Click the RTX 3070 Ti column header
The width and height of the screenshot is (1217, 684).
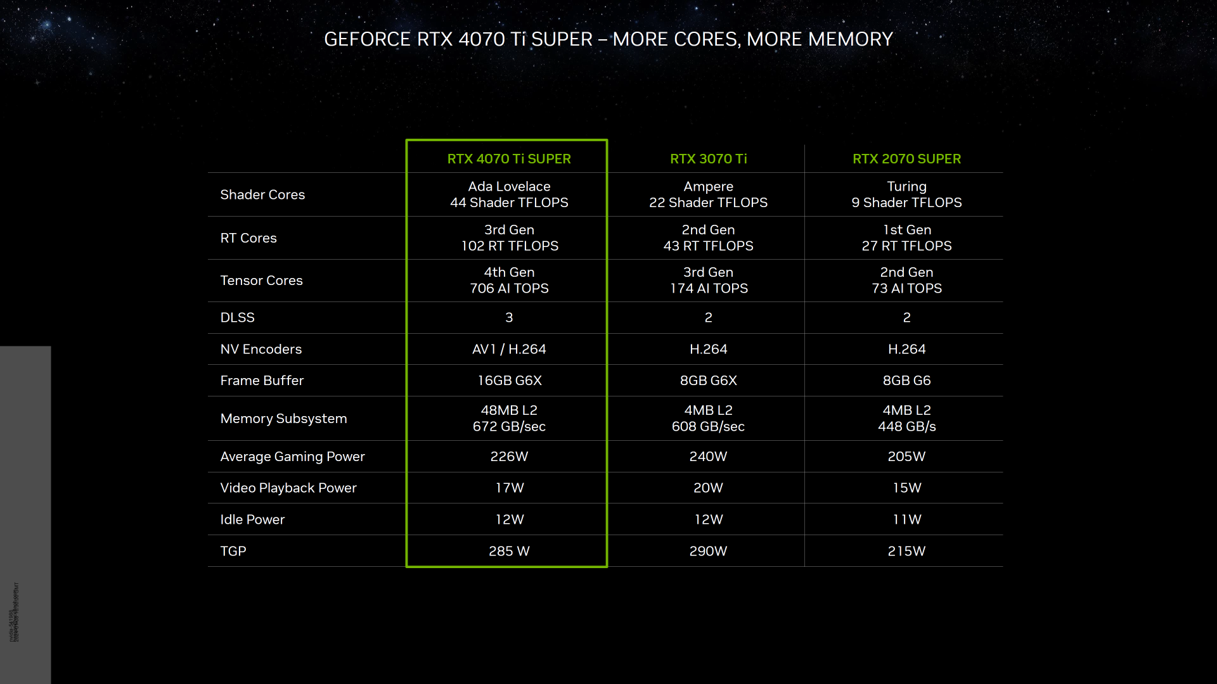pyautogui.click(x=708, y=159)
